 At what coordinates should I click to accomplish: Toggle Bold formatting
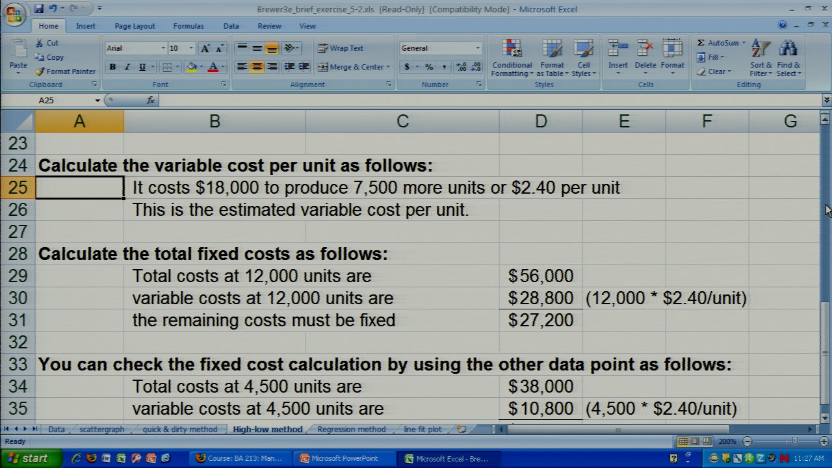[x=112, y=67]
